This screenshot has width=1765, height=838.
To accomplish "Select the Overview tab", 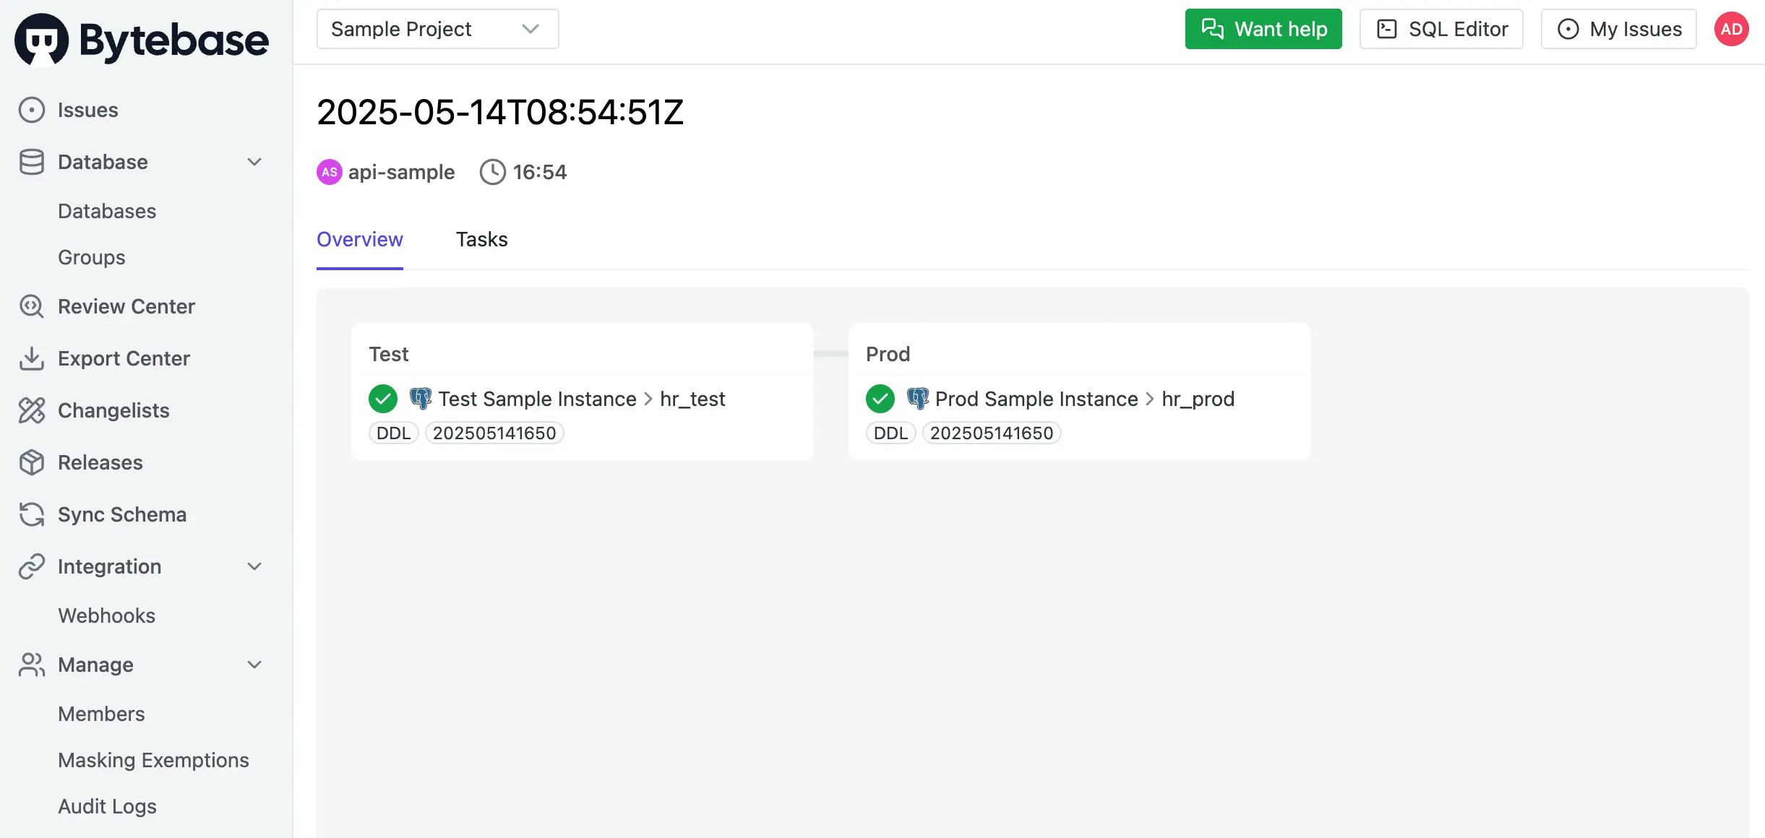I will [x=359, y=240].
